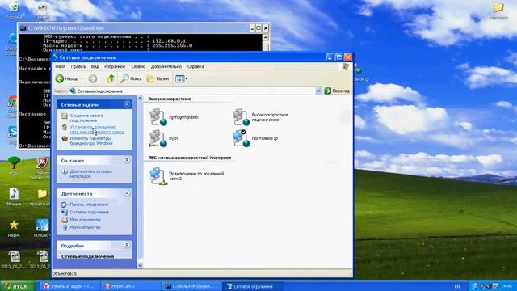Open Мои документы link
This screenshot has height=291, width=517.
[x=85, y=220]
